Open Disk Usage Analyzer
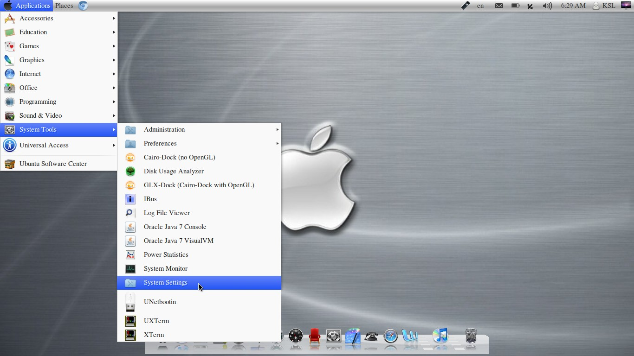The height and width of the screenshot is (356, 634). [199, 171]
